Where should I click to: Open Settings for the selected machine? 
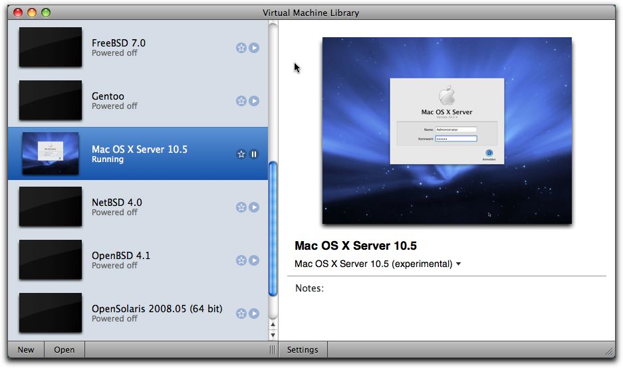tap(303, 350)
